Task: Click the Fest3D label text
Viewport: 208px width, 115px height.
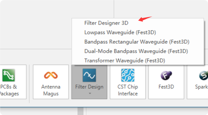Action: (x=166, y=87)
